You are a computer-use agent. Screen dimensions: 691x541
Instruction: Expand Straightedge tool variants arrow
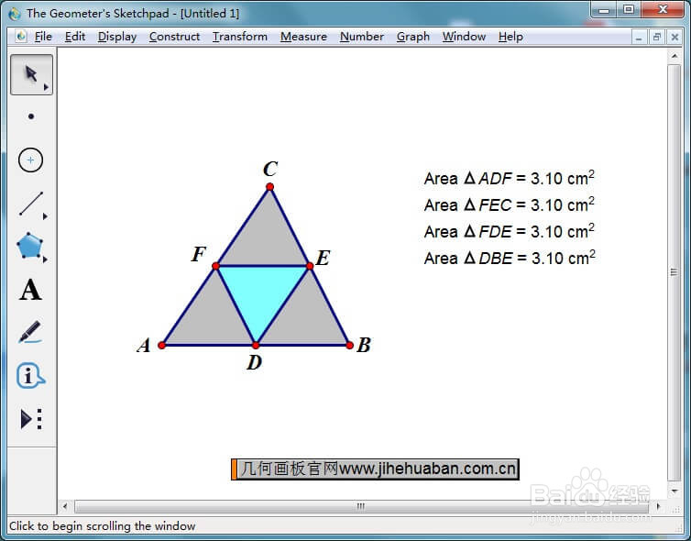point(45,216)
